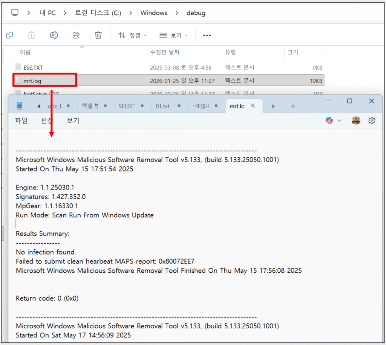Minimize the Notepad window

(x=328, y=101)
